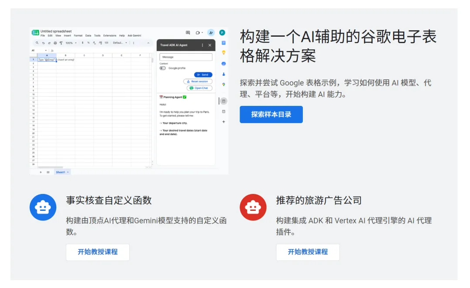The width and height of the screenshot is (470, 288).
Task: Open the all sheets list icon
Action: pyautogui.click(x=48, y=172)
